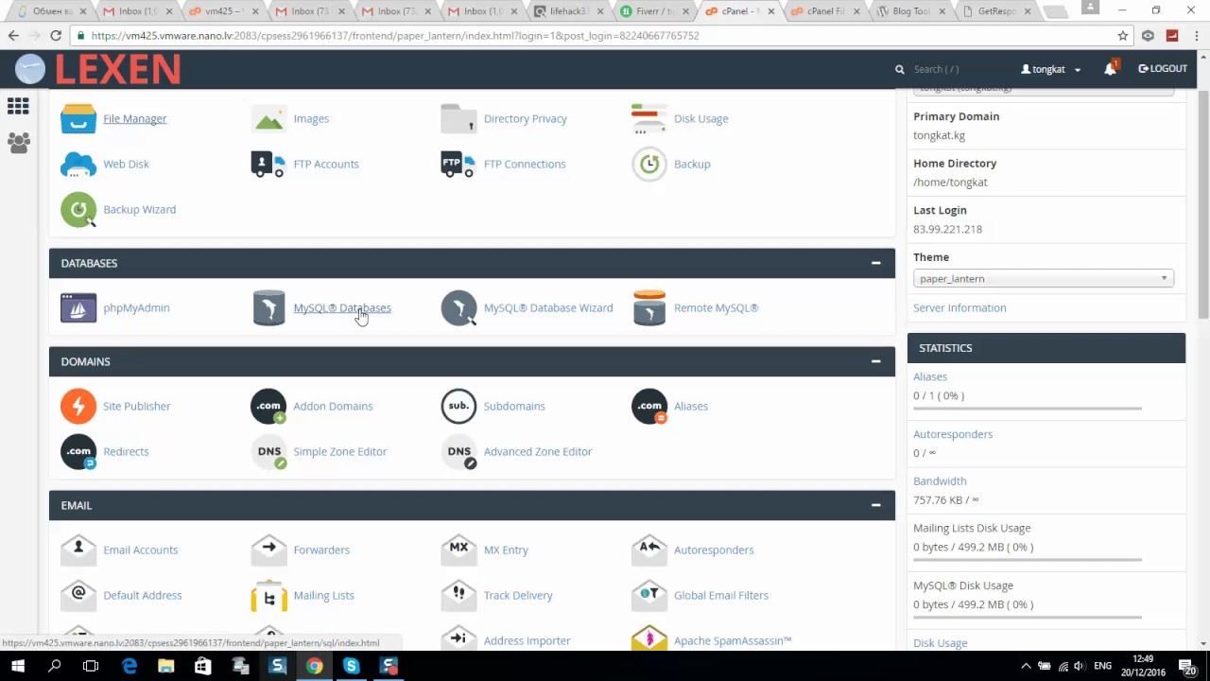Open the Server Information link
The image size is (1210, 681).
pos(959,307)
